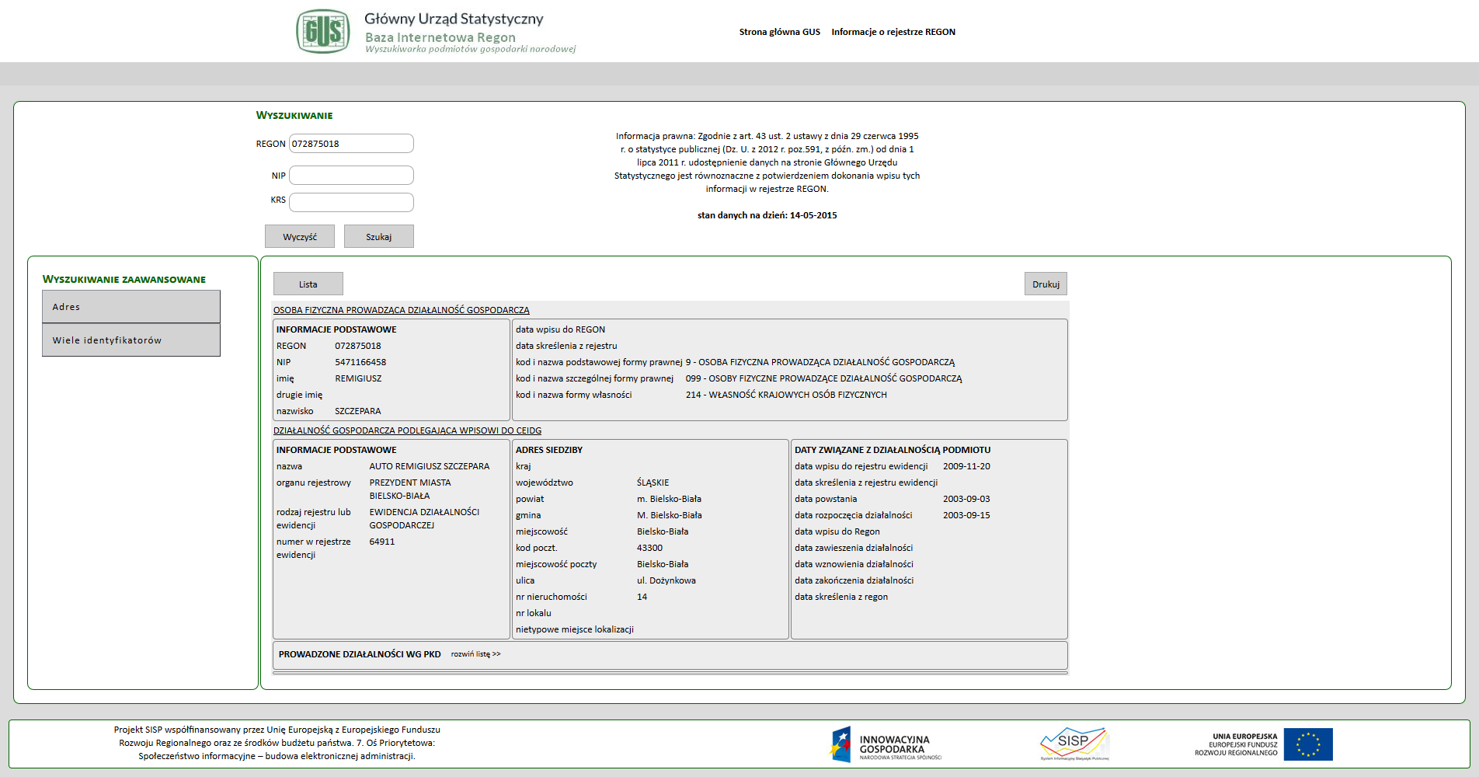Select postal code 43300
Screen dimensions: 1479x777
tap(649, 548)
